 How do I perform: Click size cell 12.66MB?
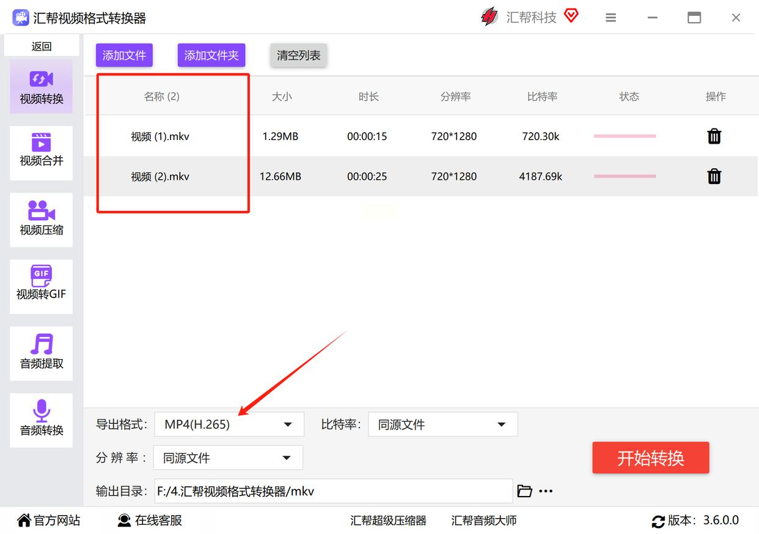(280, 176)
